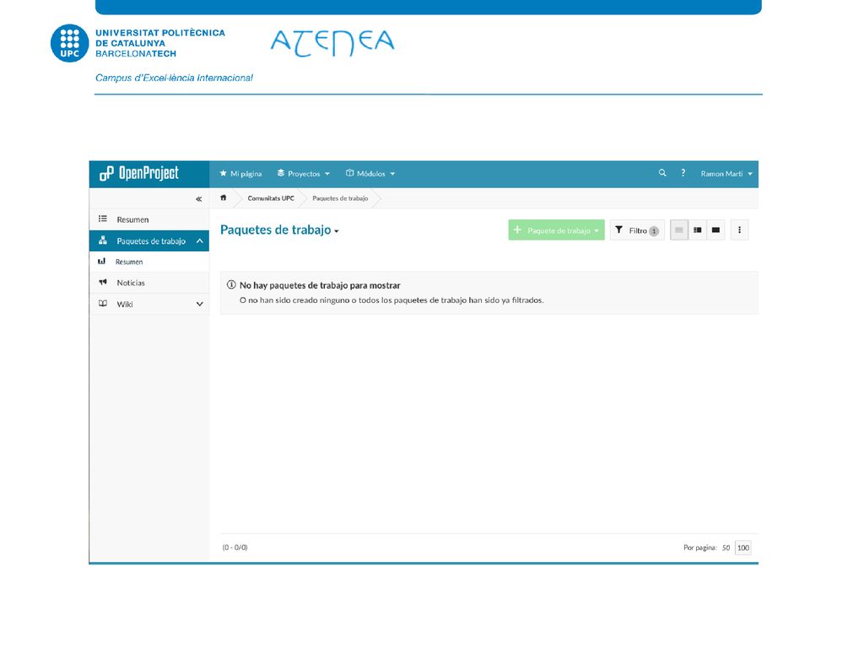Click Wiki book icon

102,304
